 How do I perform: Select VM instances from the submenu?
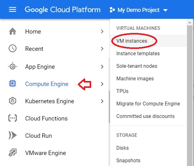[132, 41]
